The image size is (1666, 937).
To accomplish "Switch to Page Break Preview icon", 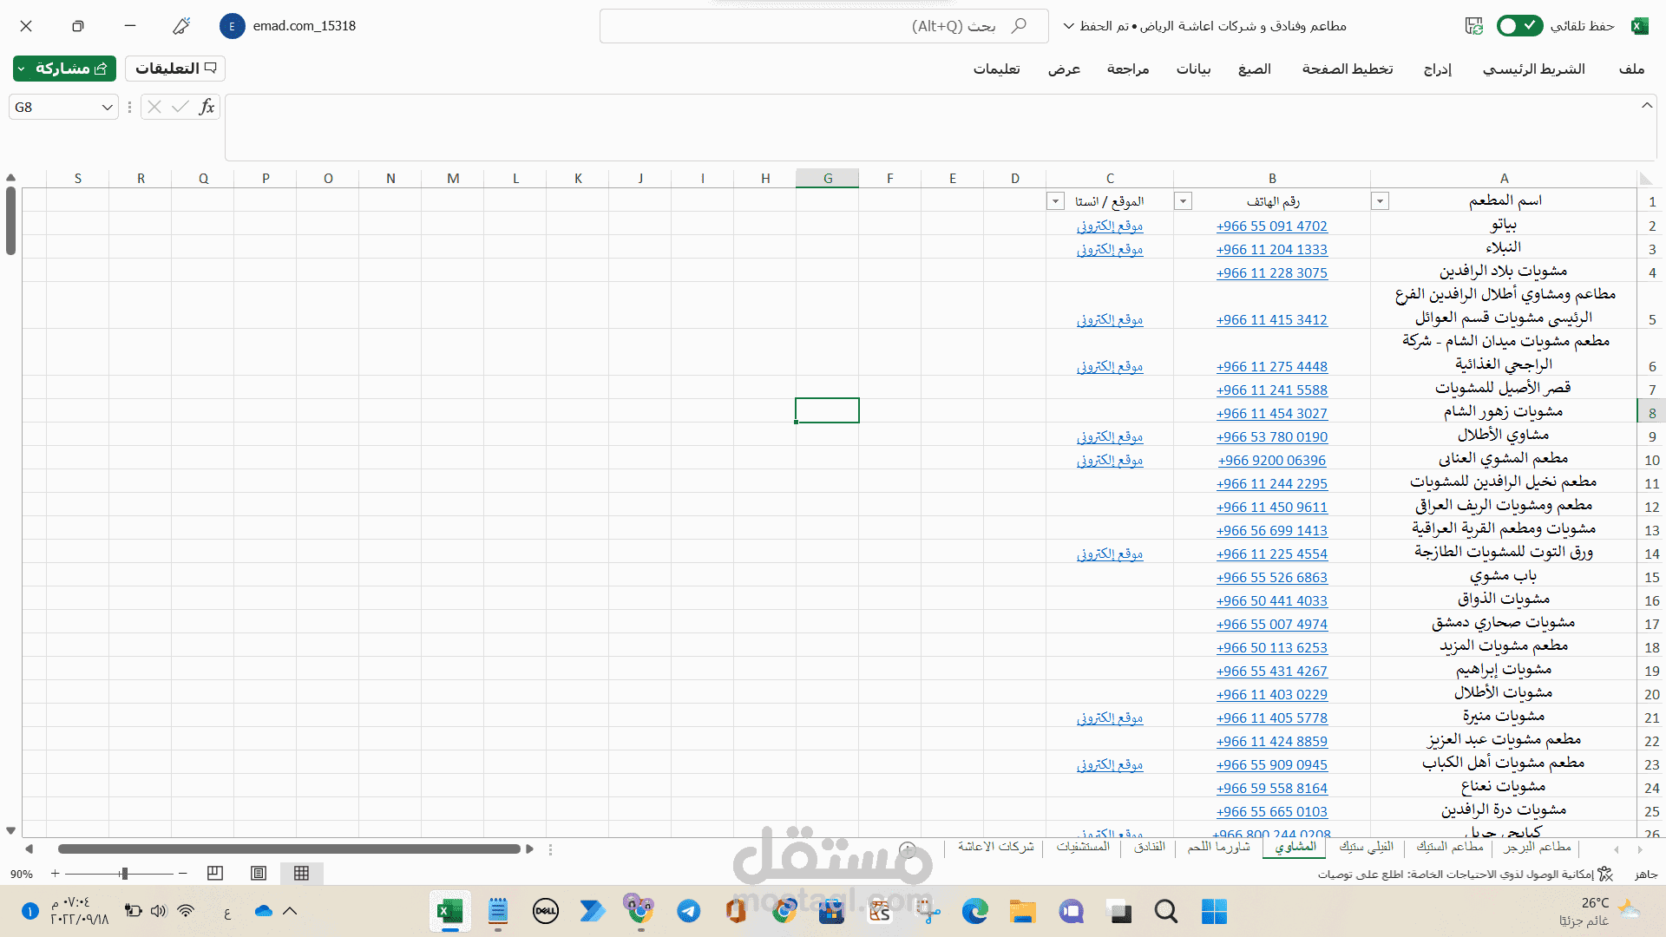I will coord(215,873).
